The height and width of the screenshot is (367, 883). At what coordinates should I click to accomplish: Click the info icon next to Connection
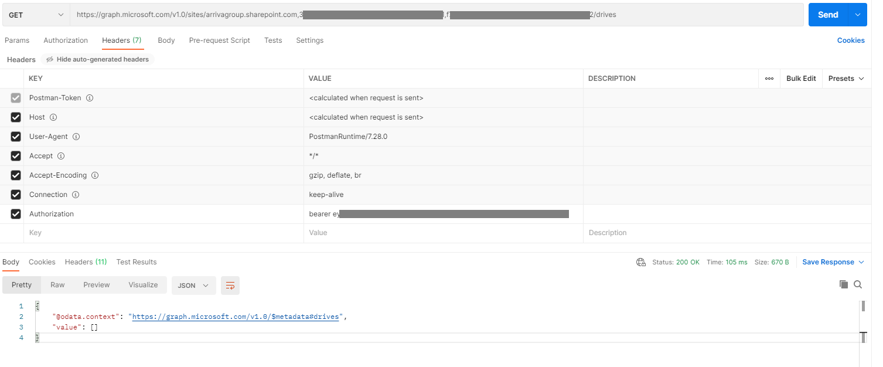click(x=76, y=195)
